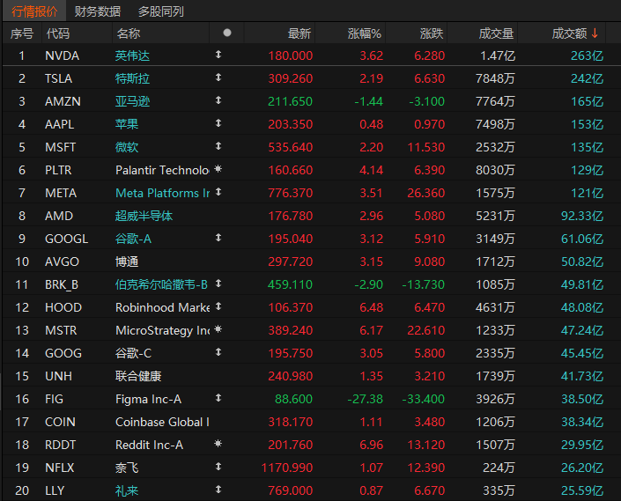Click the 8030万 volume value
Image resolution: width=621 pixels, height=501 pixels.
[495, 170]
